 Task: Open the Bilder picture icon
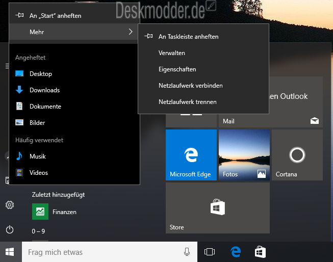pyautogui.click(x=19, y=122)
